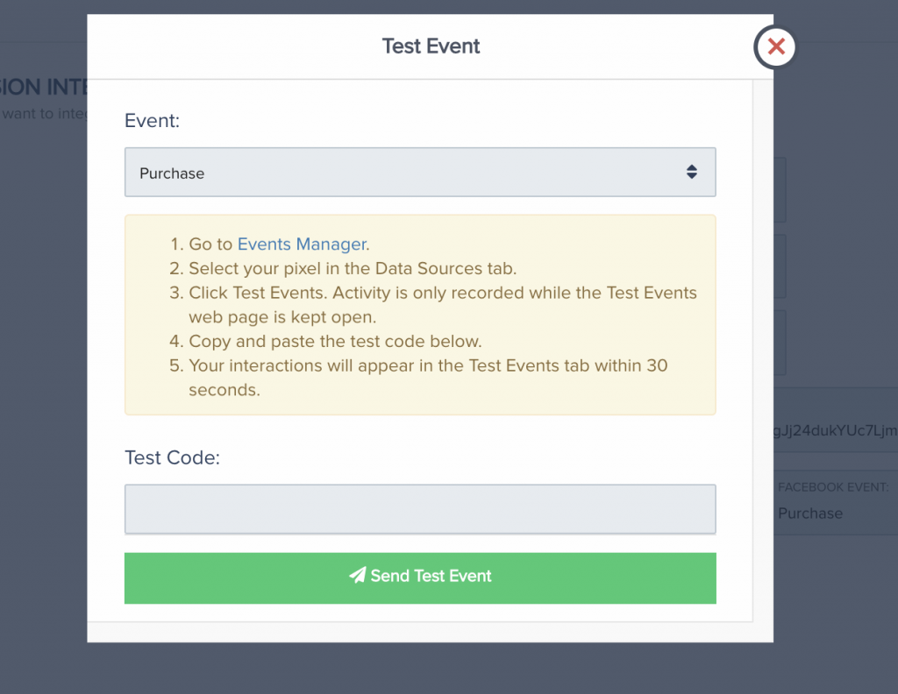Click the dimmed subtitle text starting "want to"

pyautogui.click(x=44, y=113)
